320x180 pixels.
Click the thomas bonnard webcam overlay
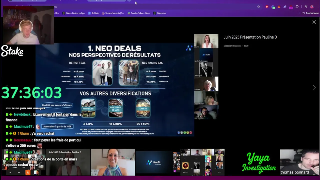point(300,162)
